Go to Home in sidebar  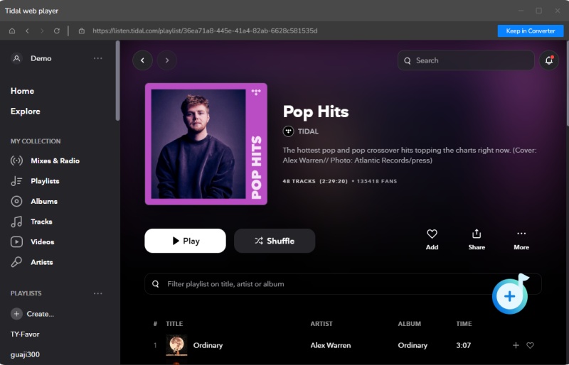pos(22,91)
